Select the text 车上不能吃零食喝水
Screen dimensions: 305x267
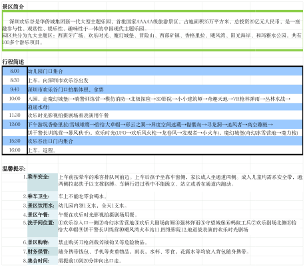point(83,196)
